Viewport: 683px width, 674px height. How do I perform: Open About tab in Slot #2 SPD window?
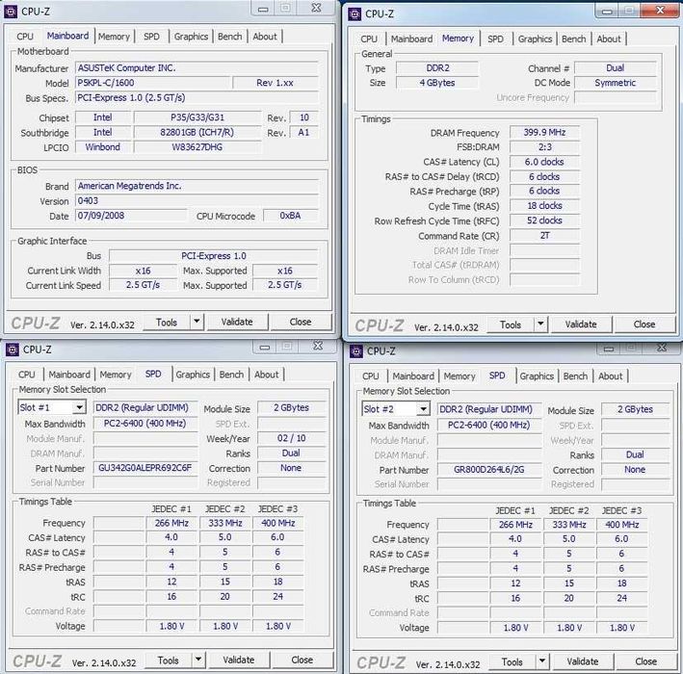coord(610,376)
